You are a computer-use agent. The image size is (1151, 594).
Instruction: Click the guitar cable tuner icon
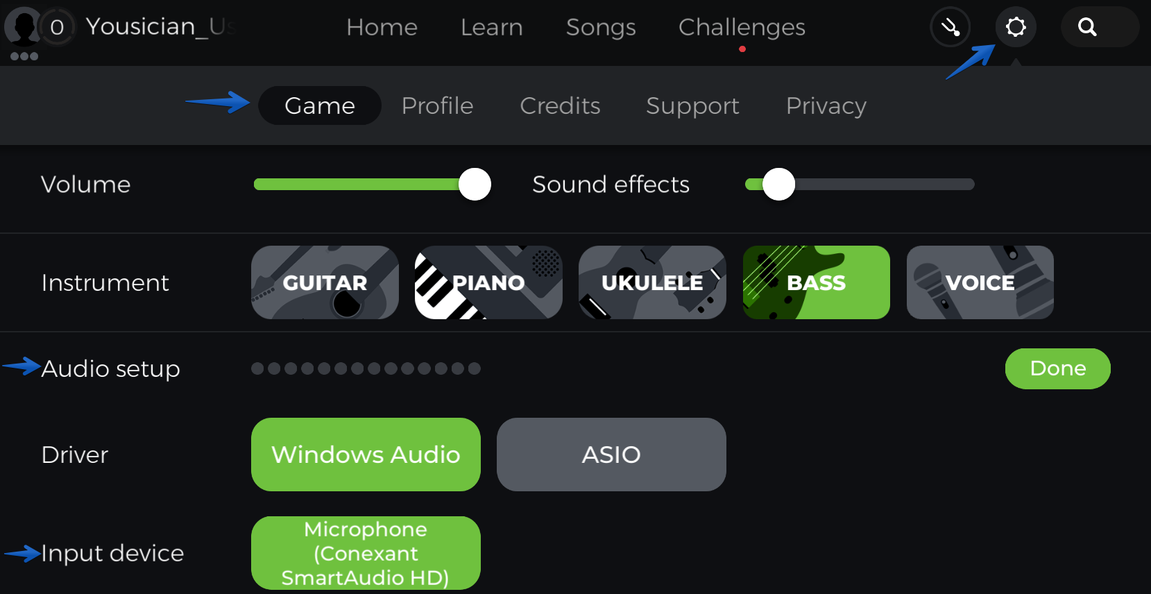(950, 27)
